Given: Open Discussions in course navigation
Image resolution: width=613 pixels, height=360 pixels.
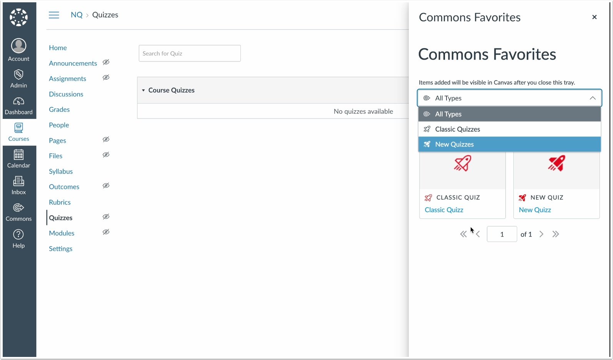Looking at the screenshot, I should (66, 94).
